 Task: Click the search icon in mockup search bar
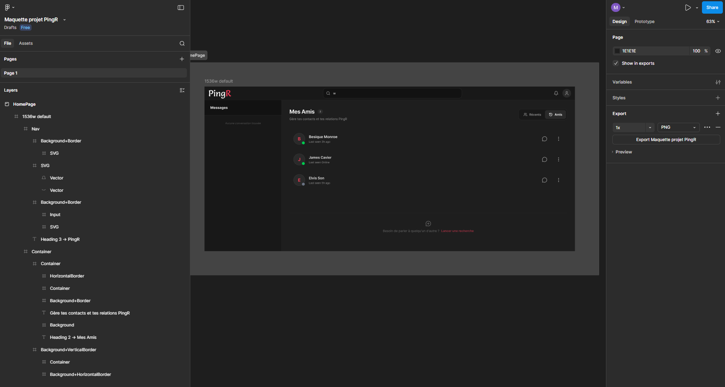click(x=328, y=93)
